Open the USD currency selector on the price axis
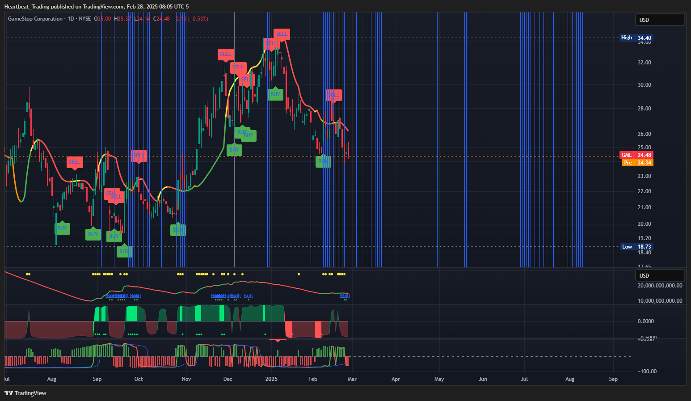The width and height of the screenshot is (691, 401). click(660, 20)
